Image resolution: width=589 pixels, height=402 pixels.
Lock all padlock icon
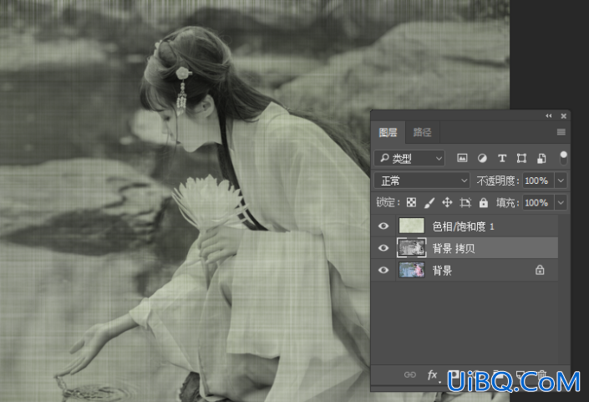[484, 203]
